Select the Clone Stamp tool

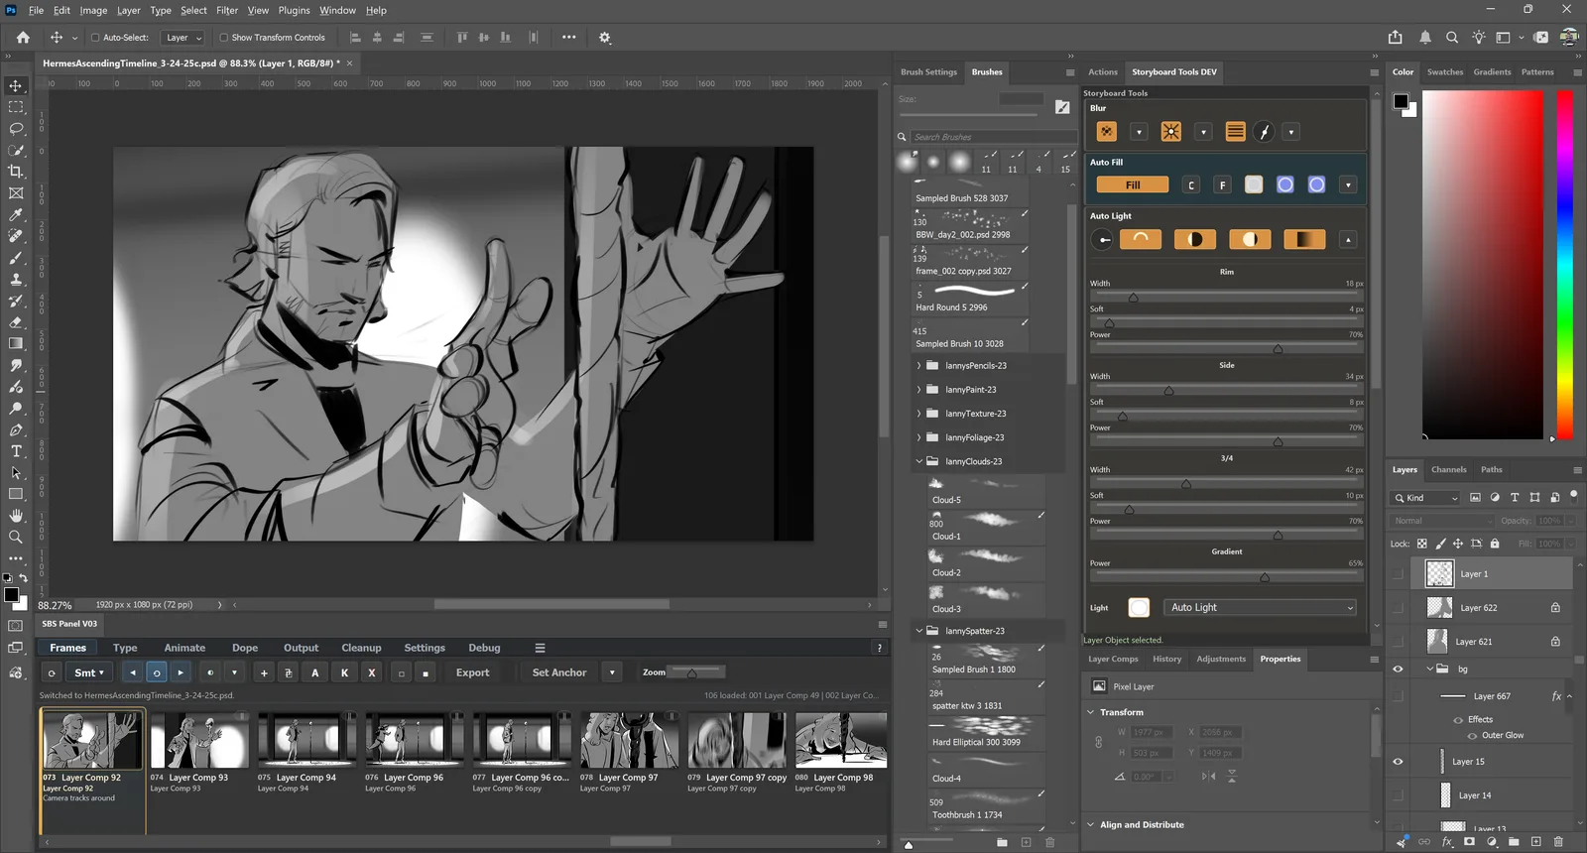tap(16, 280)
